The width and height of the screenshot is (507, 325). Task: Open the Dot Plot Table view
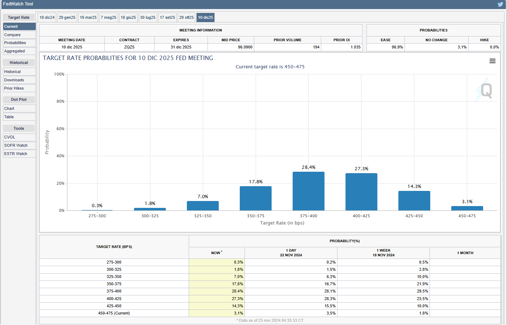[x=19, y=117]
